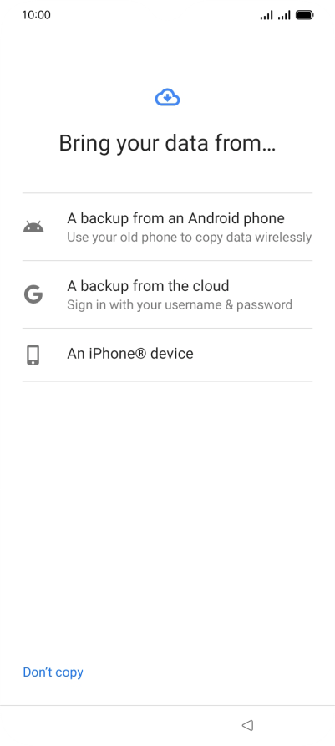The image size is (335, 746).
Task: Select 'A backup from an Android phone'
Action: (x=167, y=227)
